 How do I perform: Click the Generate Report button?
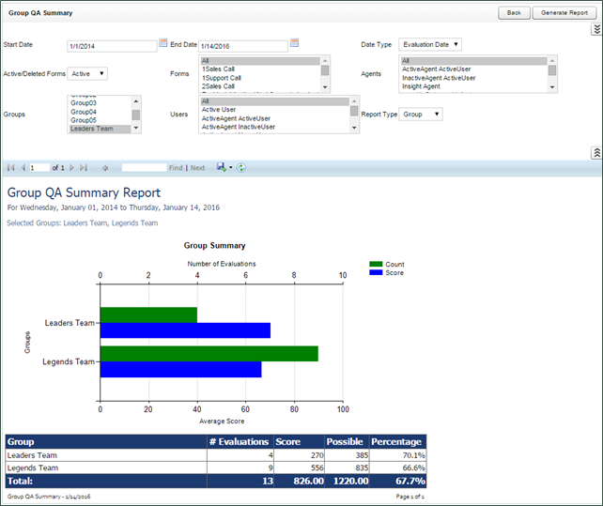565,13
